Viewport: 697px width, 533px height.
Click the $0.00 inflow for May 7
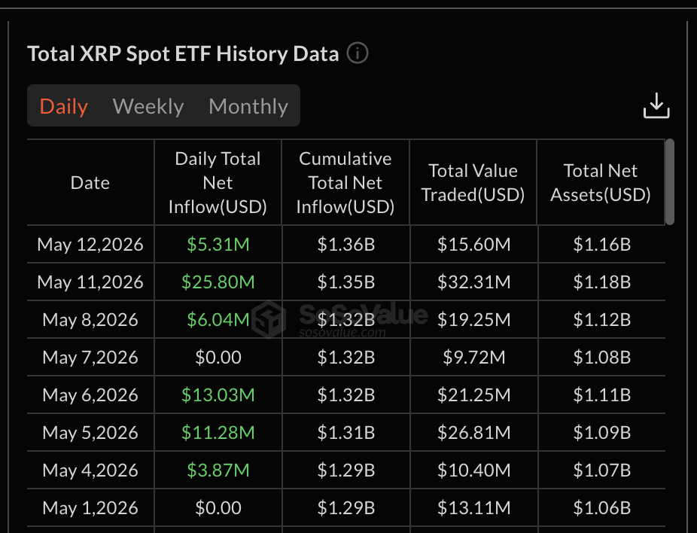(x=218, y=357)
